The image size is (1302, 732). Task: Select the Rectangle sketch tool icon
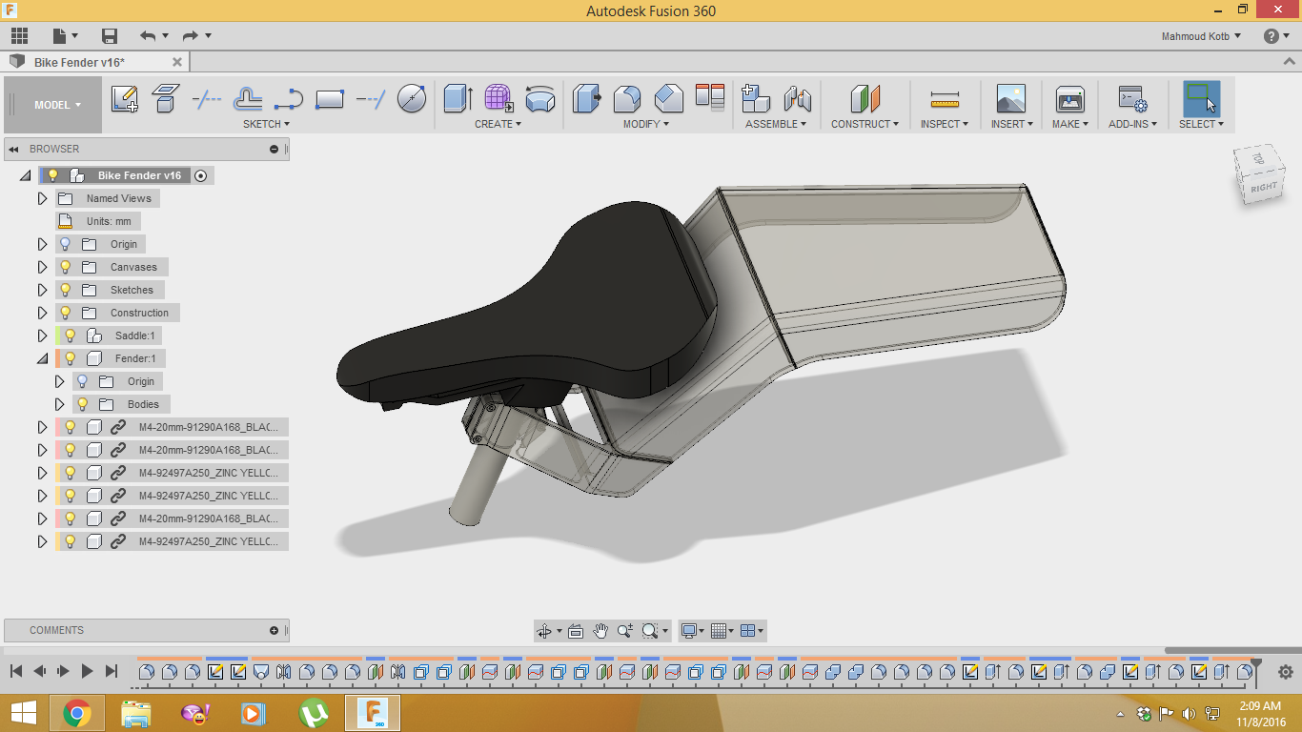[330, 98]
